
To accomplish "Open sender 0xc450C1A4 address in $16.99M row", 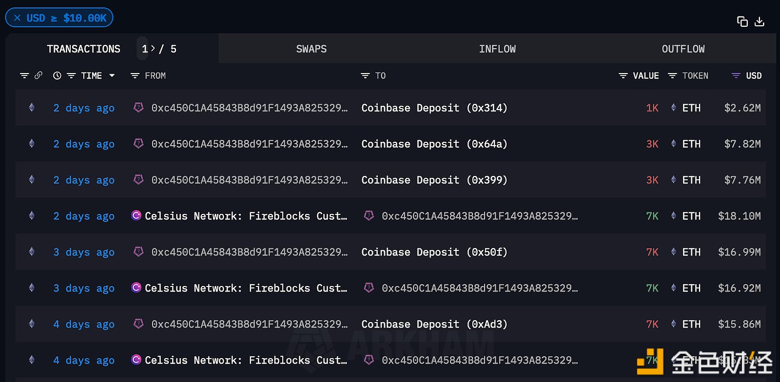I will pyautogui.click(x=250, y=252).
